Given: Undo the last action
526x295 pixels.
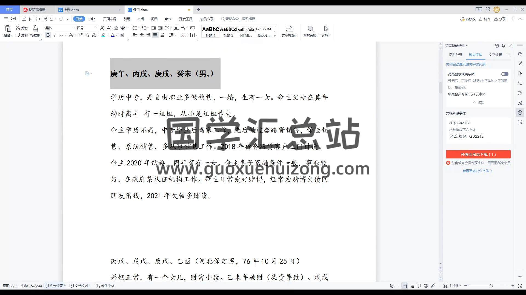Looking at the screenshot, I should 51,19.
